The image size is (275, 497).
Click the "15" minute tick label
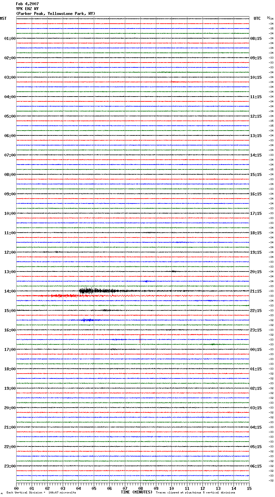(249, 488)
